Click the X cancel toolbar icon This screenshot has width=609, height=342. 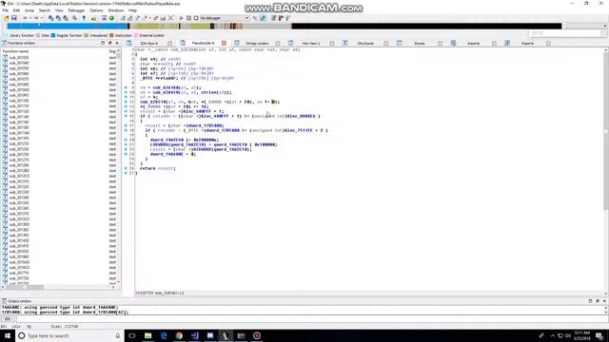click(x=170, y=18)
